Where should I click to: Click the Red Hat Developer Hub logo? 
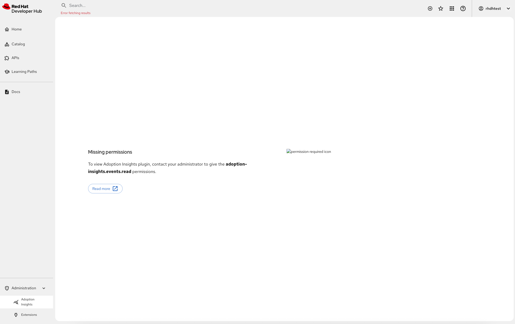click(22, 8)
